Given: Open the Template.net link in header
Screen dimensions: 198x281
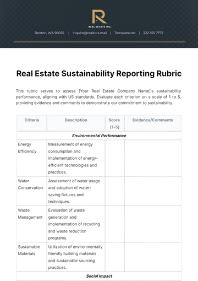Looking at the screenshot, I should point(125,33).
